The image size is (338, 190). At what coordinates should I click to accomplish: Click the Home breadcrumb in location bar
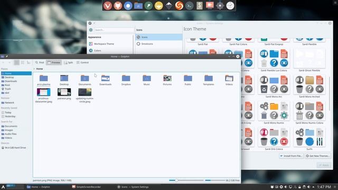[x=40, y=69]
